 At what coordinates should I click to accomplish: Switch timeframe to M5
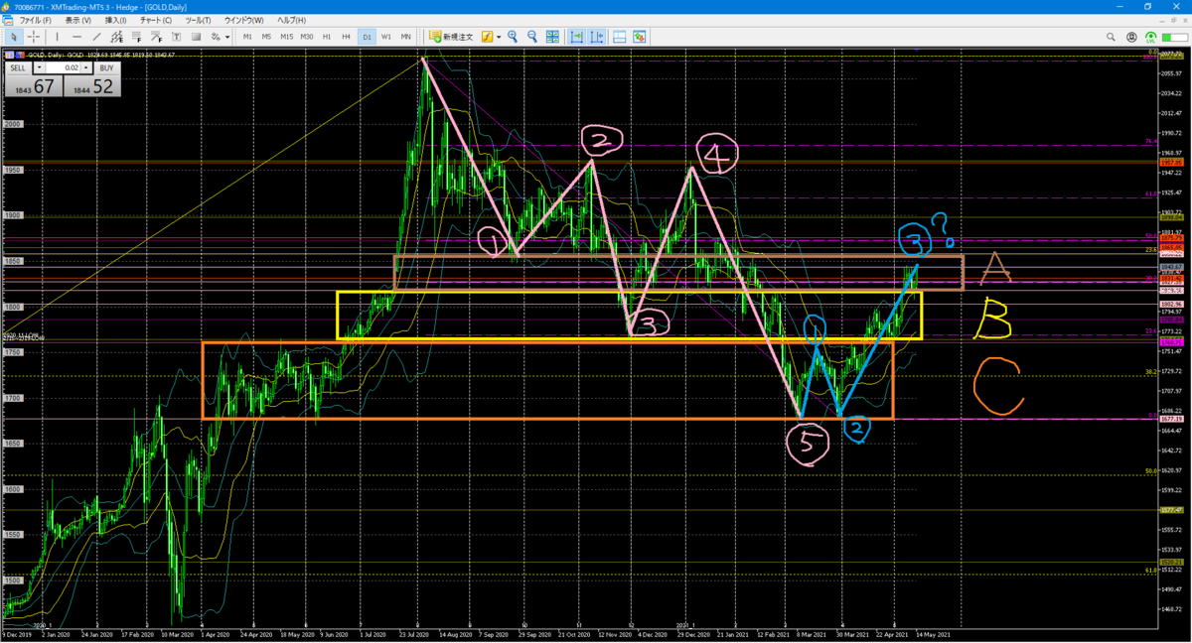(x=266, y=37)
